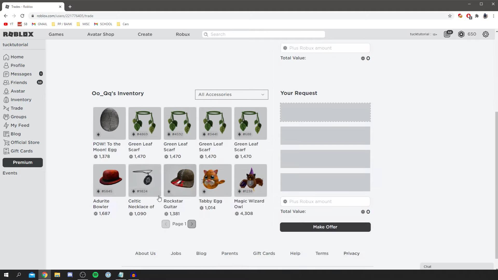Open Terms footer link
498x280 pixels.
point(322,254)
